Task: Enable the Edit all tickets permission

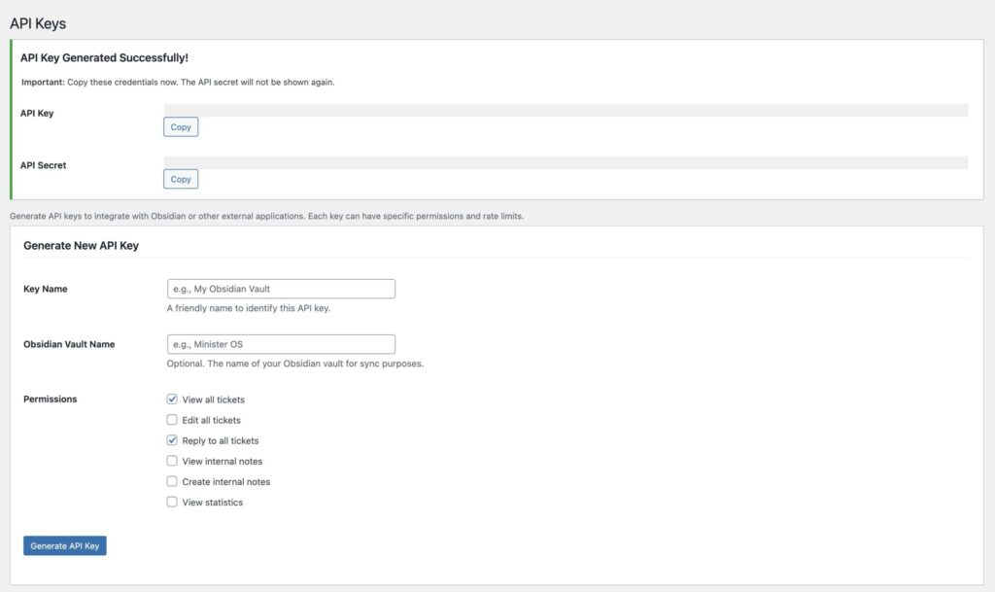Action: tap(172, 420)
